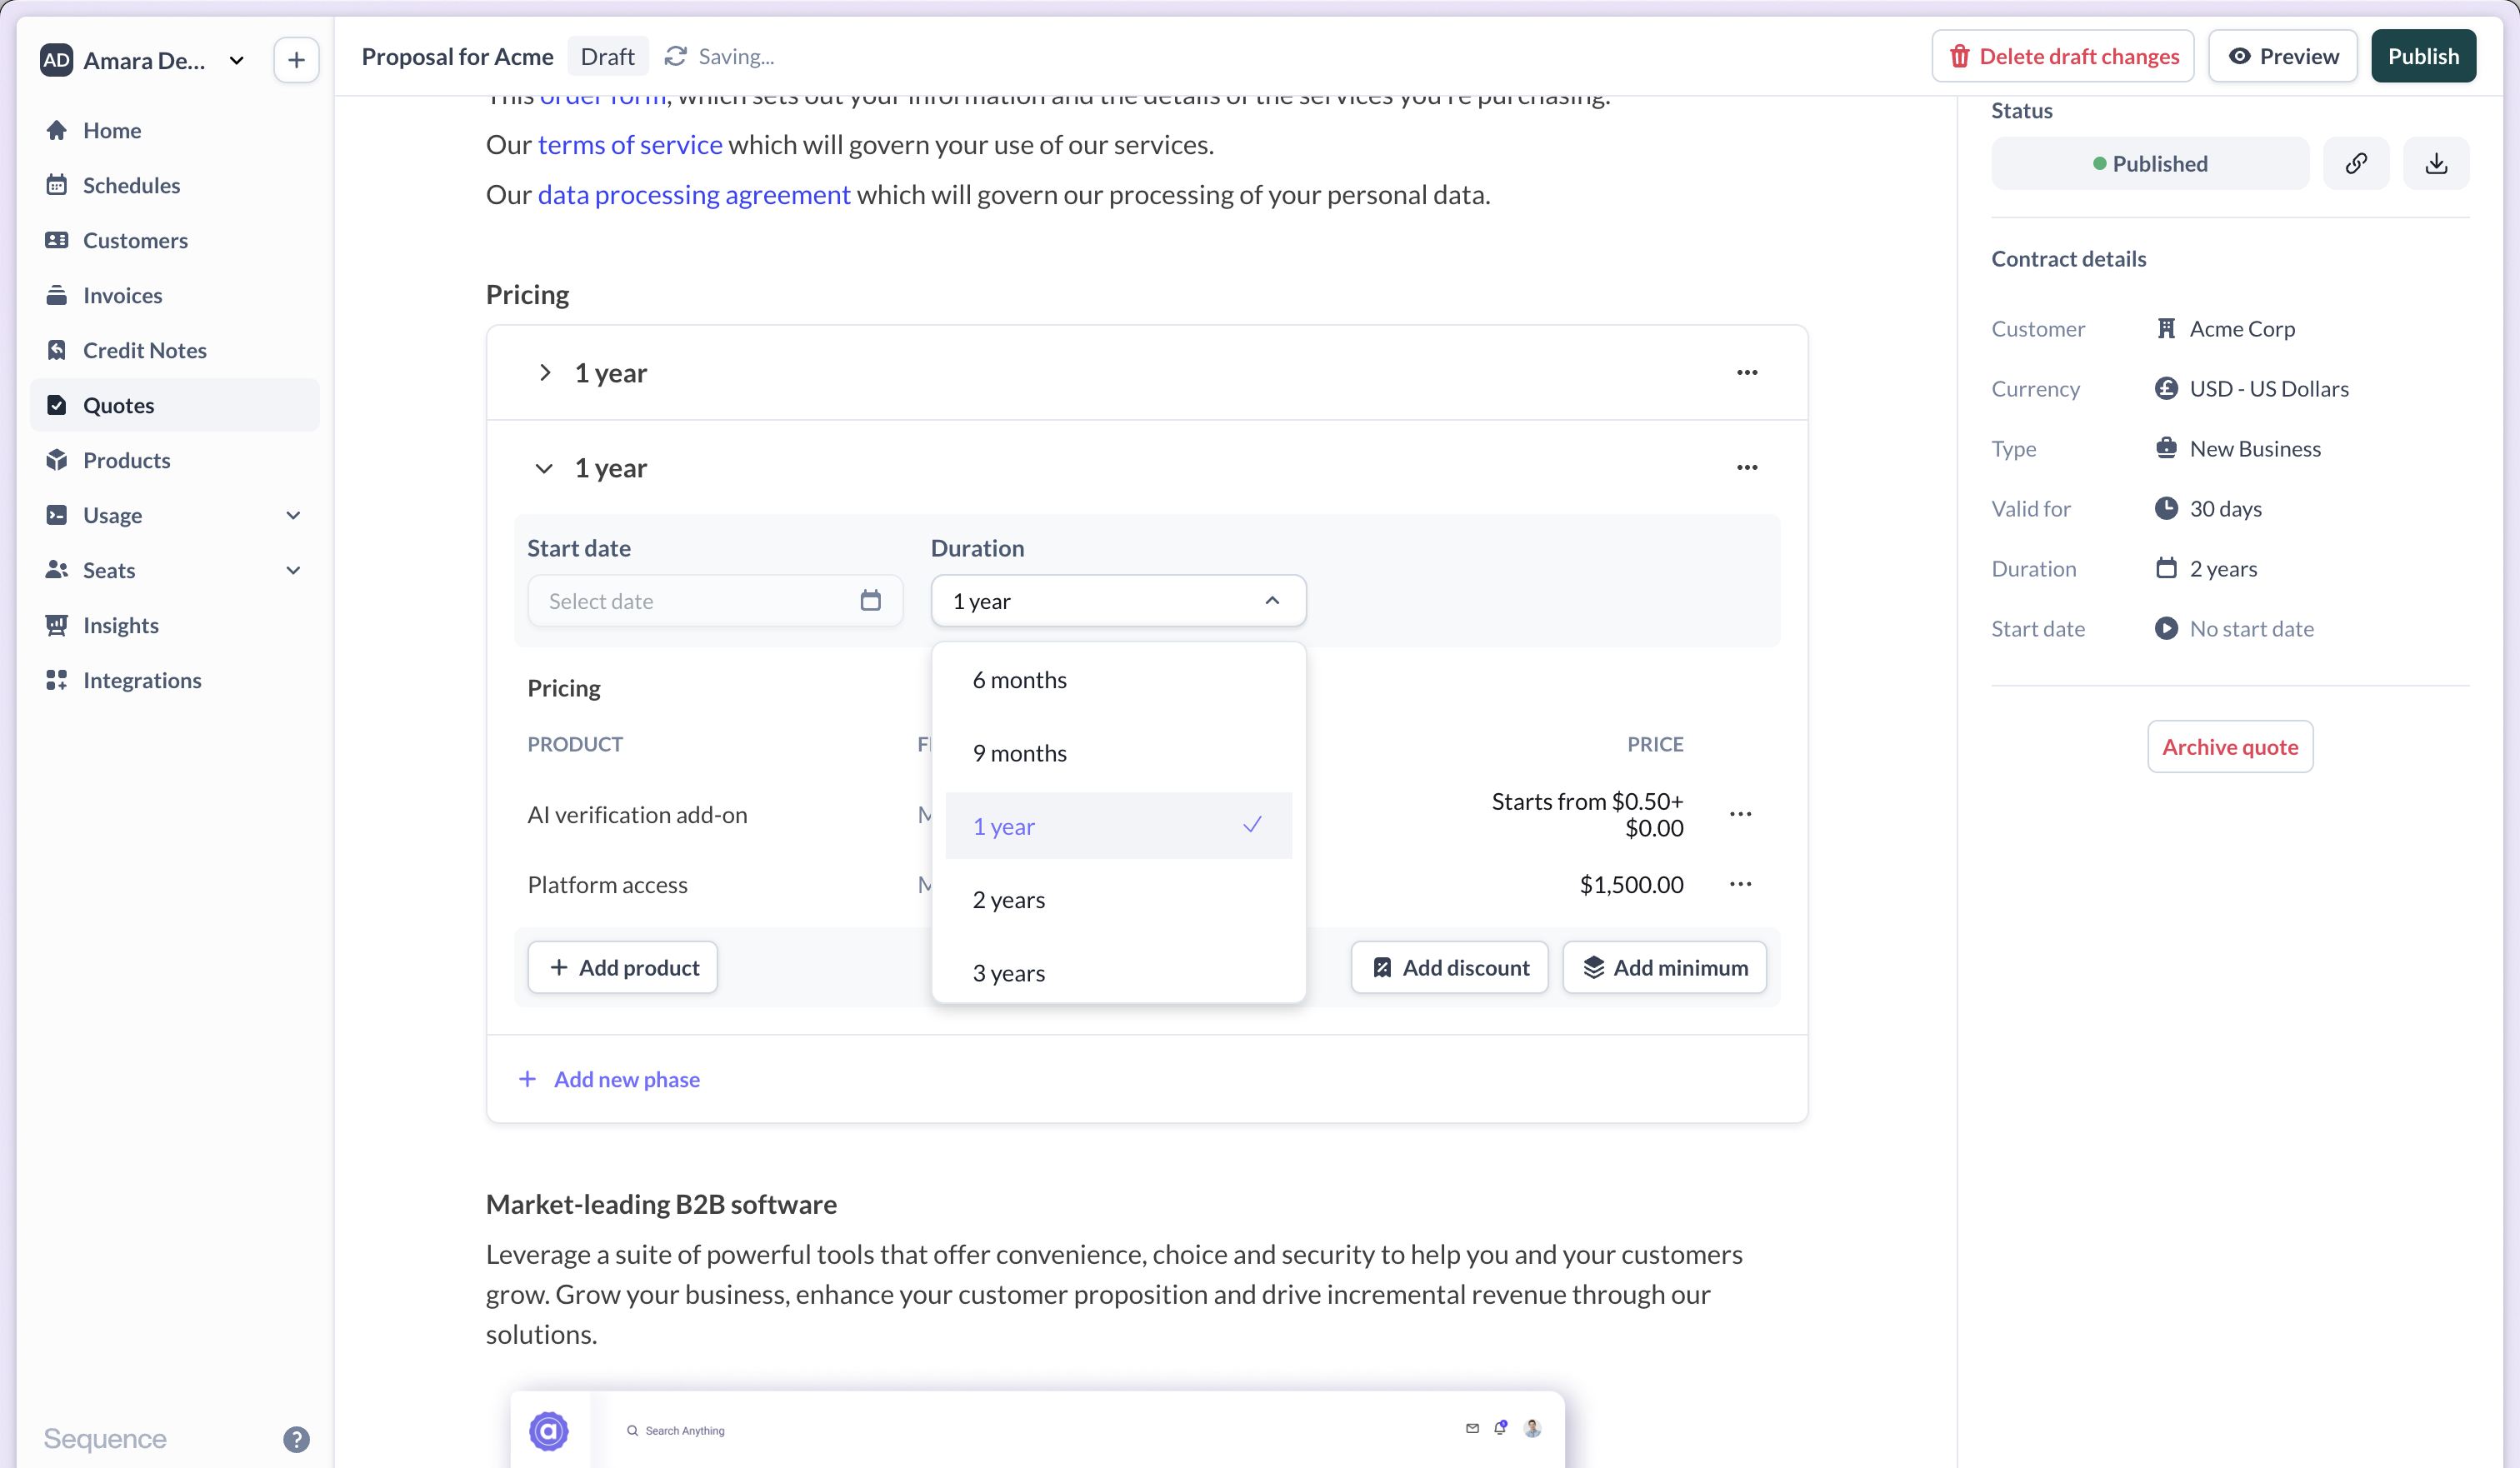Click the Published status pill
The height and width of the screenshot is (1468, 2520).
click(2150, 163)
